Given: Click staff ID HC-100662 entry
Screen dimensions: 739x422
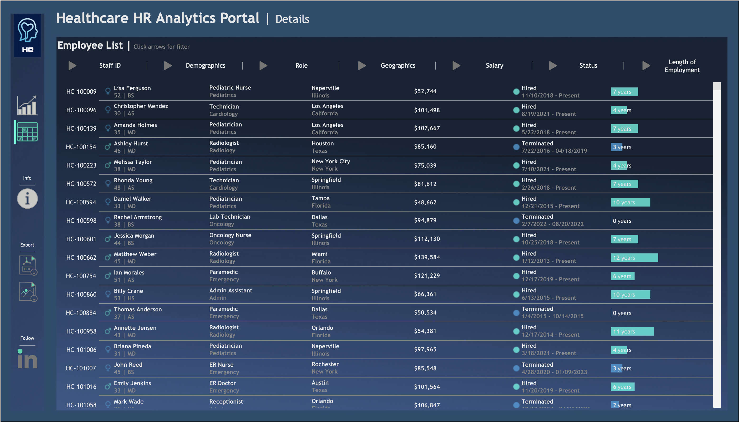Looking at the screenshot, I should pos(81,257).
